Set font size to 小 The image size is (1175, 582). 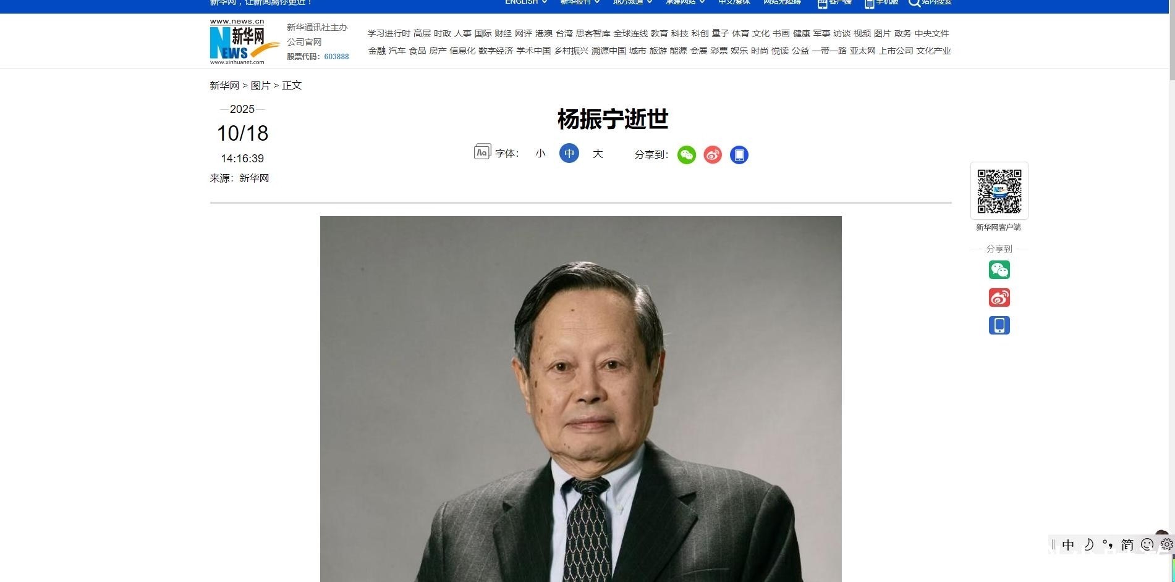[541, 154]
